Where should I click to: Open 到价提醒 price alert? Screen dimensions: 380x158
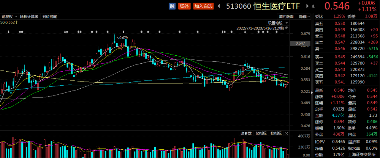[x=49, y=17]
